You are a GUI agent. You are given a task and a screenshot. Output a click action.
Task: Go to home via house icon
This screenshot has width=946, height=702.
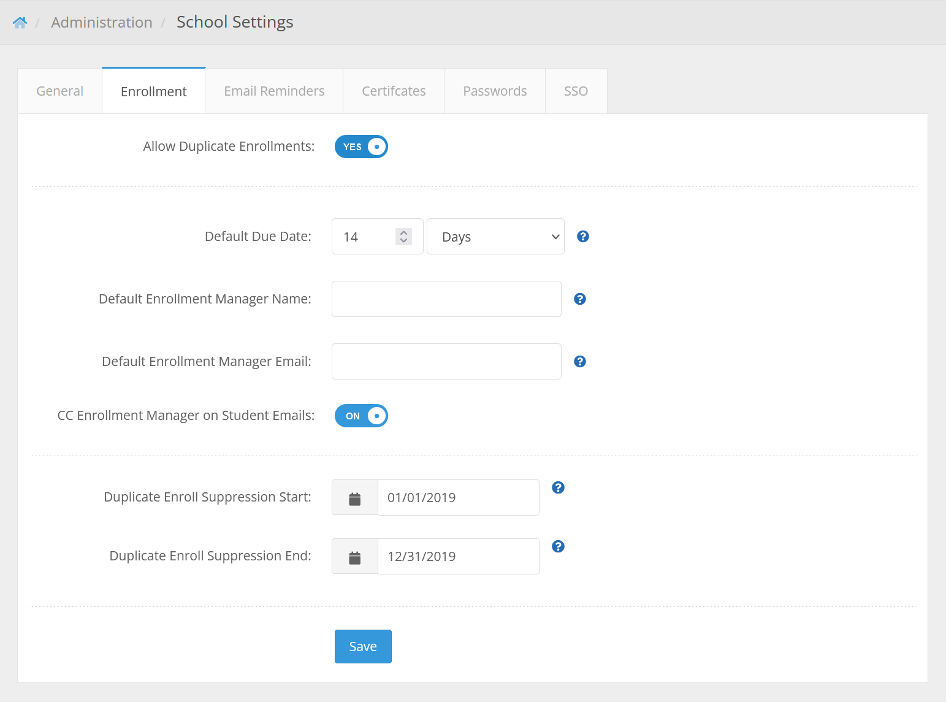[x=20, y=23]
